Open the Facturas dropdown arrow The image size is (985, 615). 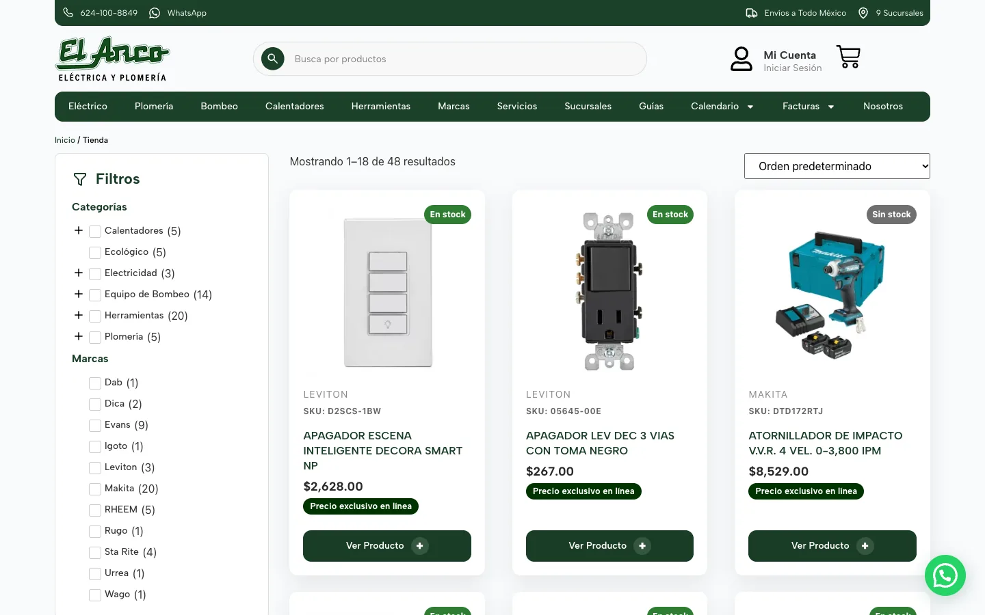(831, 107)
